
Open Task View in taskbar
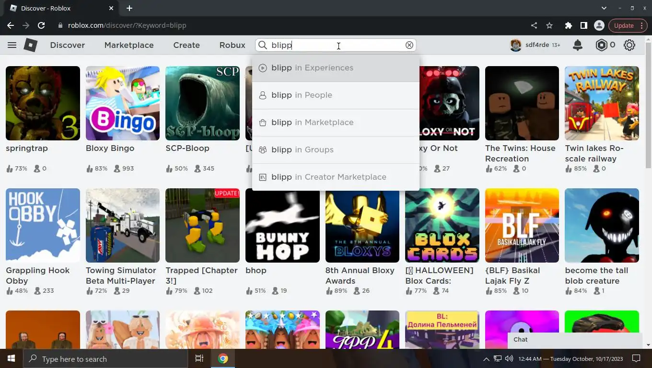(x=199, y=358)
